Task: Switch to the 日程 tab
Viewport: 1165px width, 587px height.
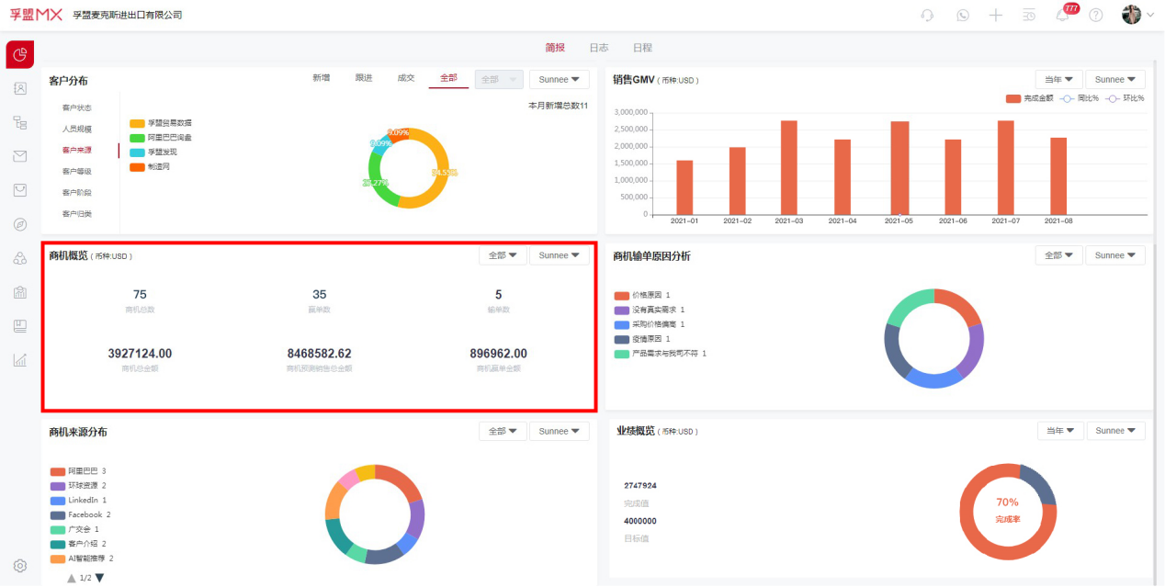Action: pos(643,46)
